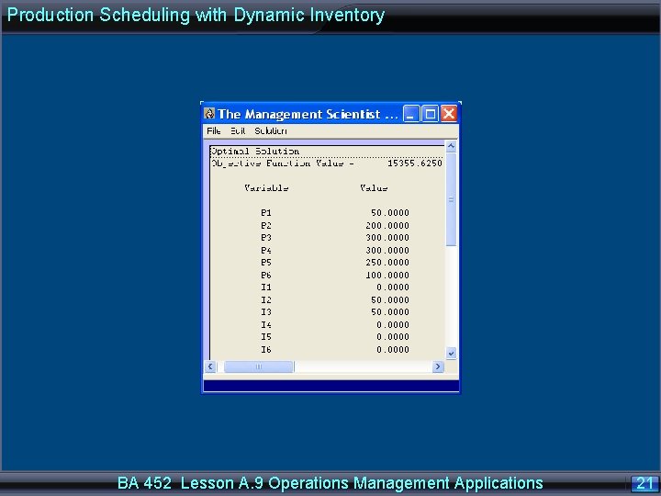Viewport: 661px width, 496px height.
Task: Click the objective function value 15355.6250
Action: click(415, 163)
